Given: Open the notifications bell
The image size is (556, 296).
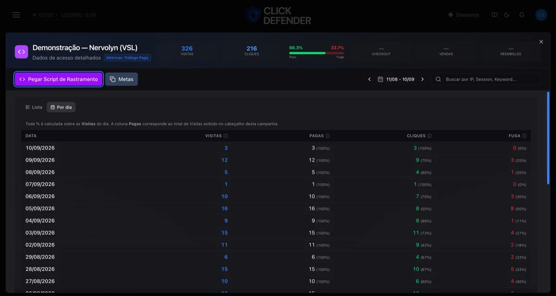Looking at the screenshot, I should [x=522, y=15].
